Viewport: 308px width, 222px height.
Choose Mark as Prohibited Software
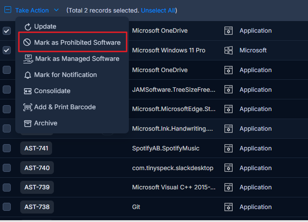[73, 42]
